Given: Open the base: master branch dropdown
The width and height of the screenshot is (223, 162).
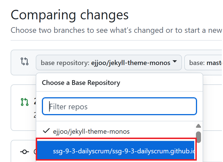Looking at the screenshot, I should pyautogui.click(x=204, y=63).
